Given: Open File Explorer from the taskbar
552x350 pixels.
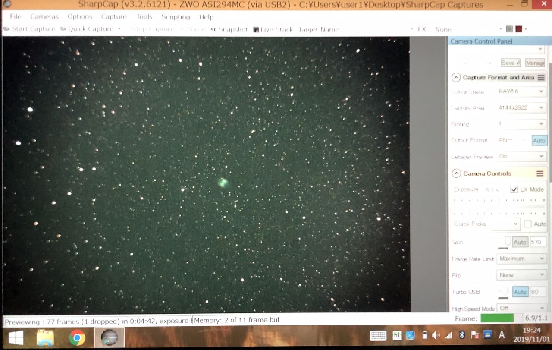Looking at the screenshot, I should pos(45,337).
